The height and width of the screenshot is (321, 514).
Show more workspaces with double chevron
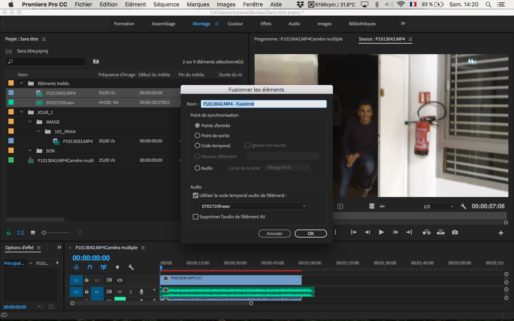coord(403,24)
